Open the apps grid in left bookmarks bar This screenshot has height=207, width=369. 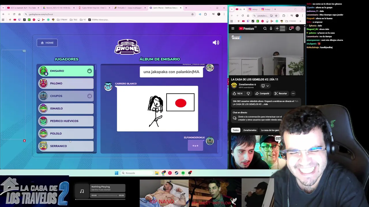(3, 20)
